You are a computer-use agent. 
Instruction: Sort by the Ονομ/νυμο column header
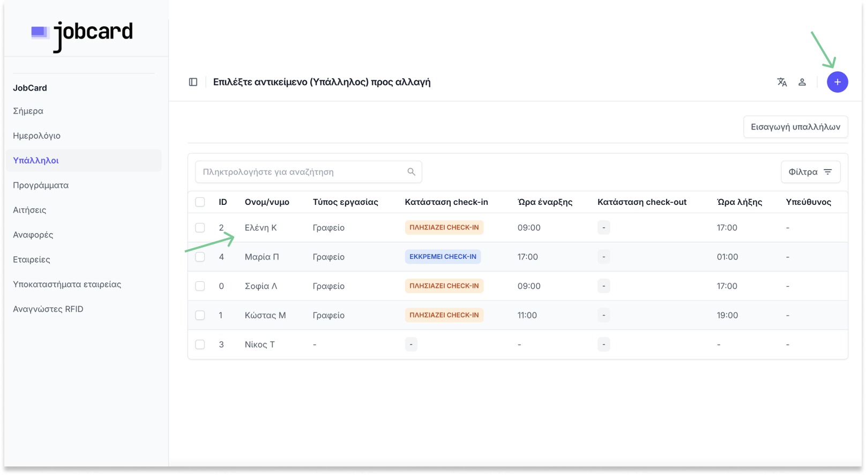point(267,202)
